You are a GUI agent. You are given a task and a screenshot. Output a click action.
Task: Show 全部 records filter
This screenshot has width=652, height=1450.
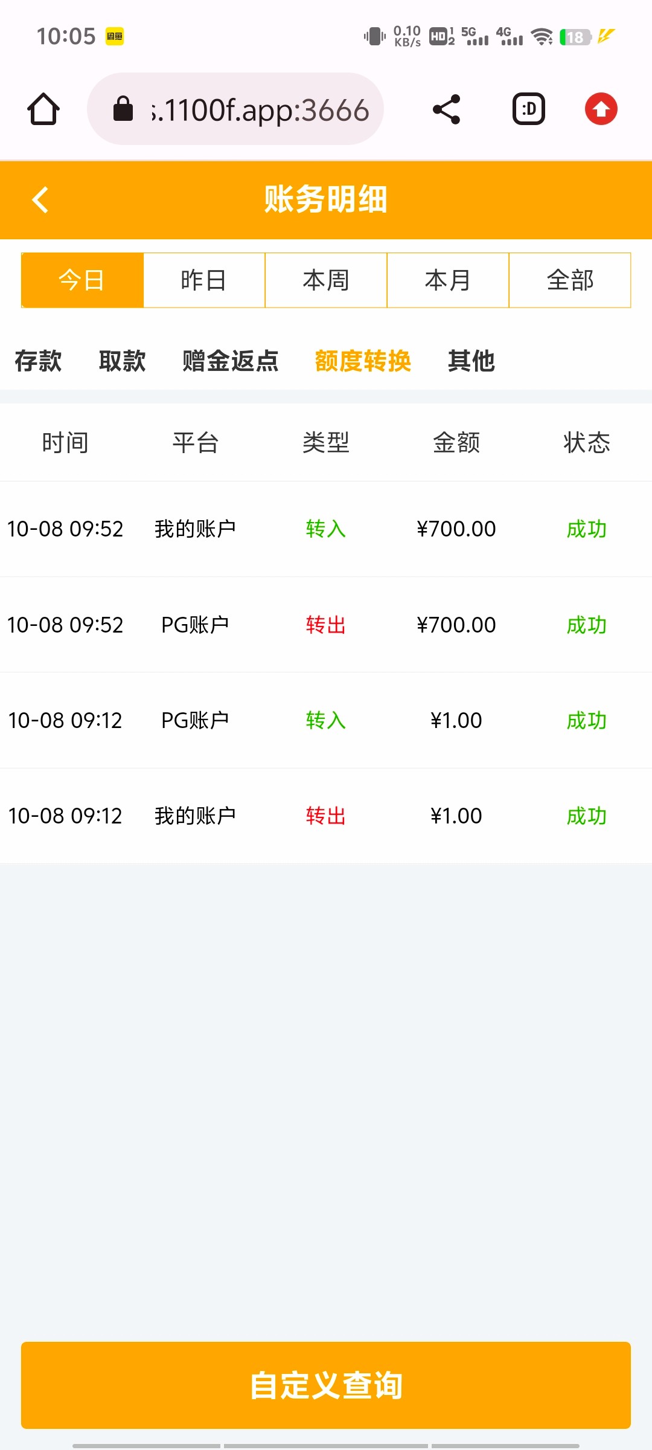570,280
